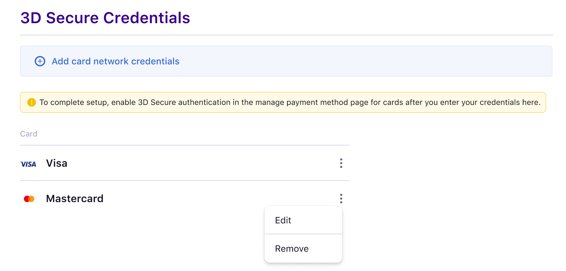The width and height of the screenshot is (566, 271).
Task: Select the Mastercard card name
Action: click(75, 199)
